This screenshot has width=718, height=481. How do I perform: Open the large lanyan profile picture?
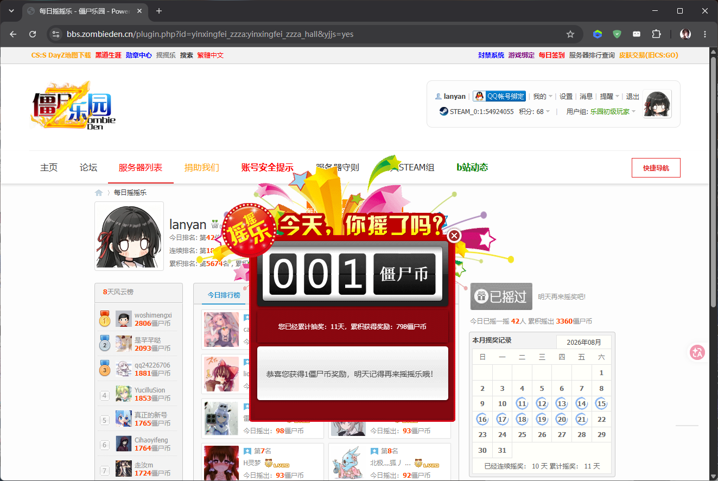129,236
